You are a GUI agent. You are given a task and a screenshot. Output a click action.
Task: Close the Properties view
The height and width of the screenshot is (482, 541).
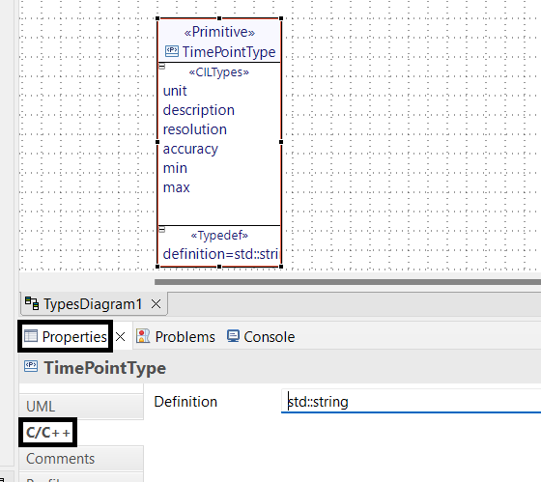pos(121,337)
